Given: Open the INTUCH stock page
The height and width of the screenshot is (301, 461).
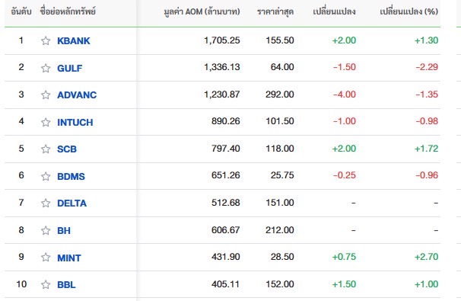Looking at the screenshot, I should 75,122.
